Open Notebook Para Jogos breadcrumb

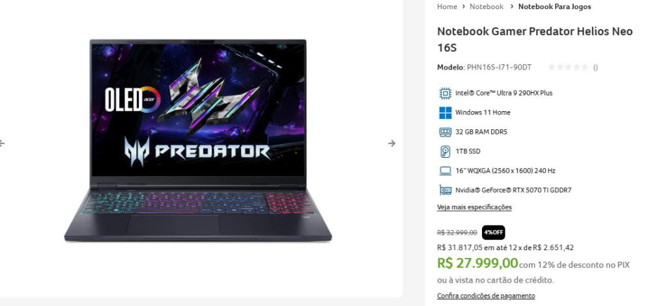point(554,6)
